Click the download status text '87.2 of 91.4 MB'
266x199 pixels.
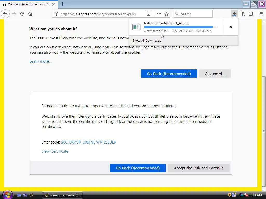[183, 31]
